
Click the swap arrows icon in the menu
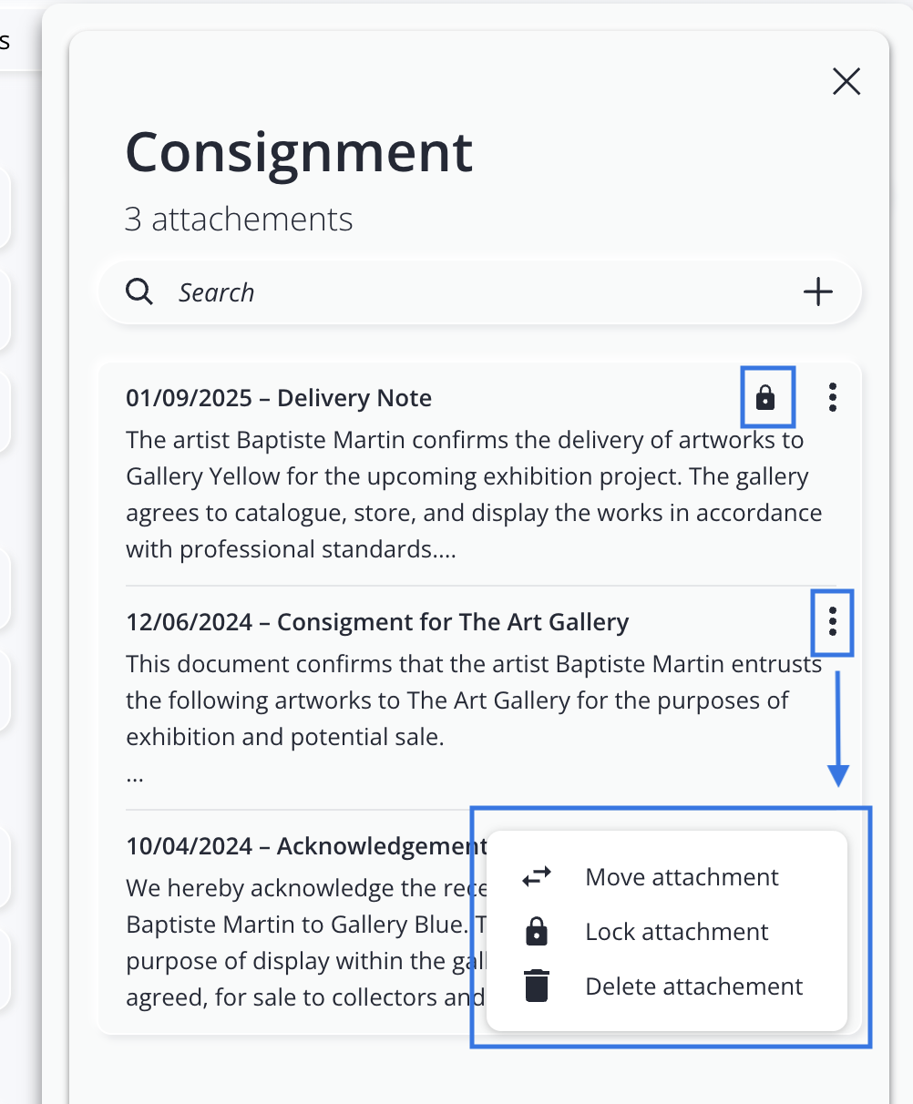[537, 877]
